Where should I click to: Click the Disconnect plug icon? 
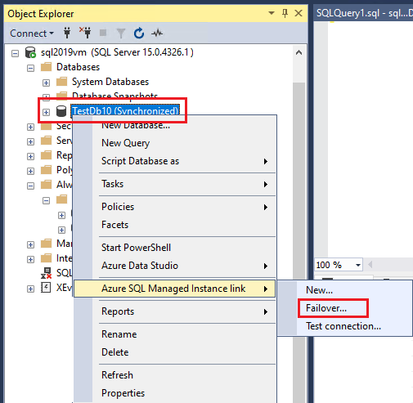coord(85,33)
